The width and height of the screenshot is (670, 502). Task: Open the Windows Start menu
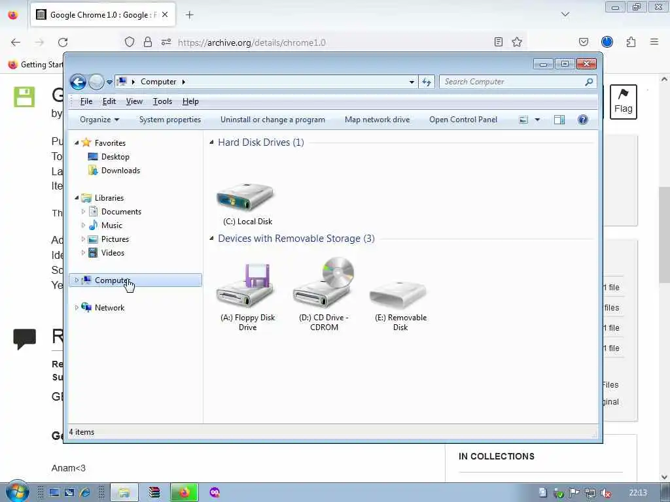(17, 492)
